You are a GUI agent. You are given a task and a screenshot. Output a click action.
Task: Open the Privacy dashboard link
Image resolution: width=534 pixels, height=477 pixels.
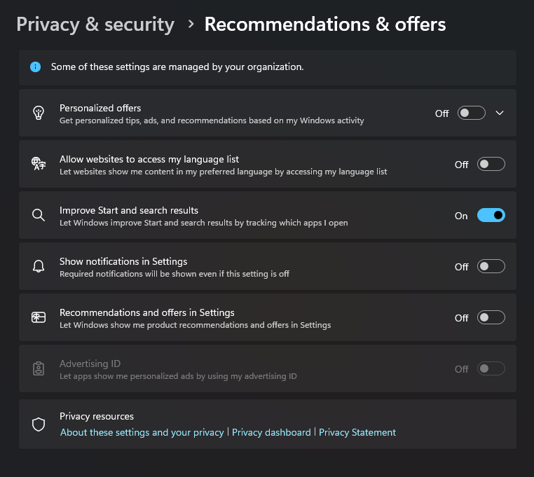click(x=271, y=432)
